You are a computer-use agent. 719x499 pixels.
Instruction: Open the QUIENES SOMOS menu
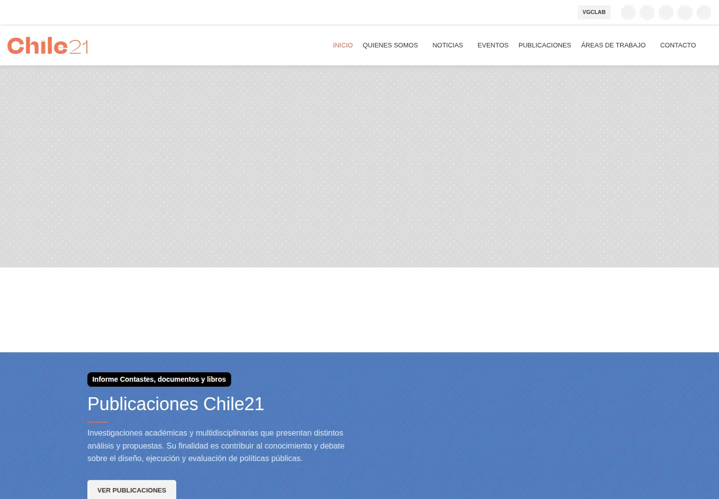pyautogui.click(x=390, y=45)
